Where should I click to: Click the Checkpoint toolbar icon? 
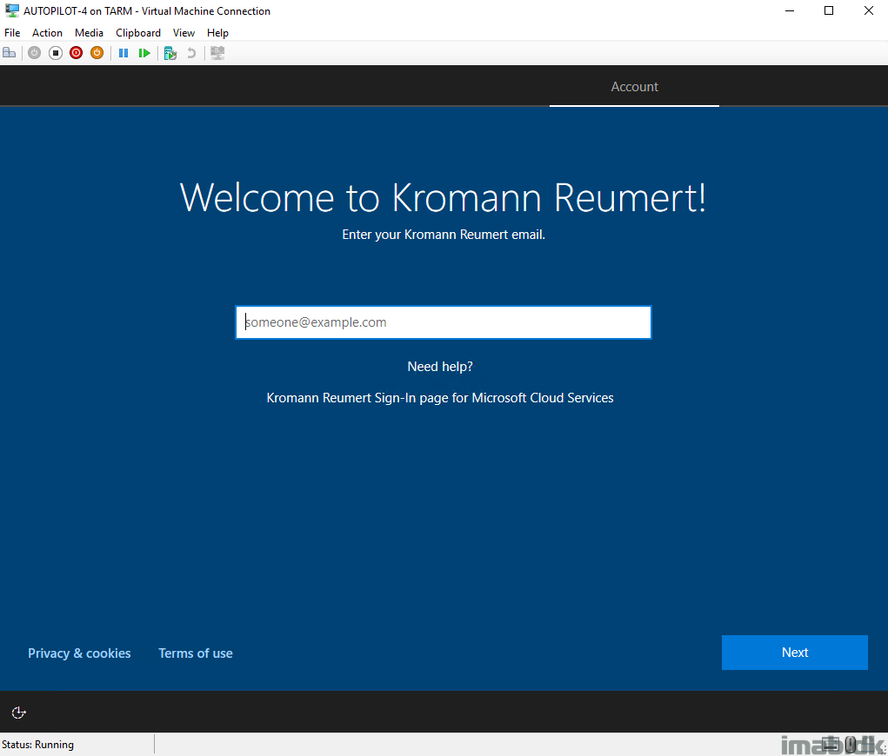[x=170, y=53]
